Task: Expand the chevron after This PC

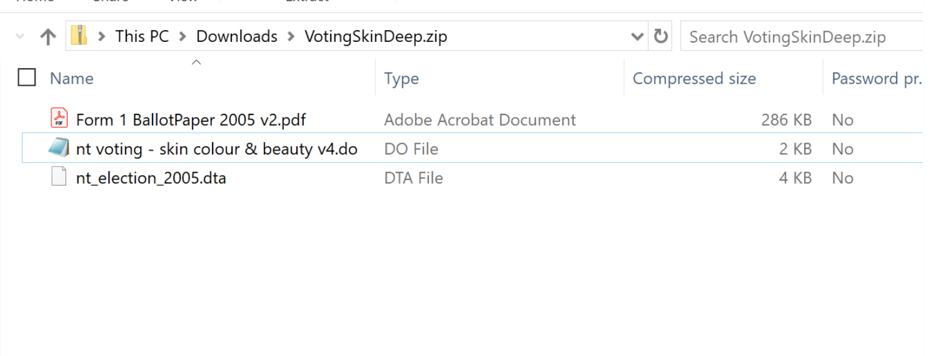Action: (x=183, y=37)
